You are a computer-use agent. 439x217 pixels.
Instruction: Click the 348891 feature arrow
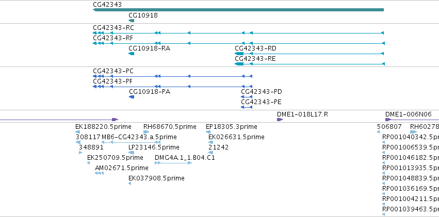(x=80, y=153)
